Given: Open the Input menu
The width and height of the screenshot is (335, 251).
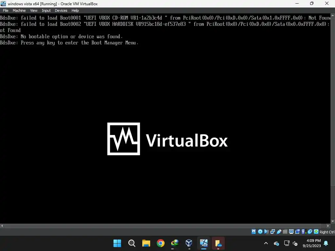Looking at the screenshot, I should click(x=46, y=10).
